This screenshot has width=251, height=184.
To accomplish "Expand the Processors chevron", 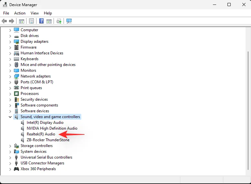I will 10,94.
